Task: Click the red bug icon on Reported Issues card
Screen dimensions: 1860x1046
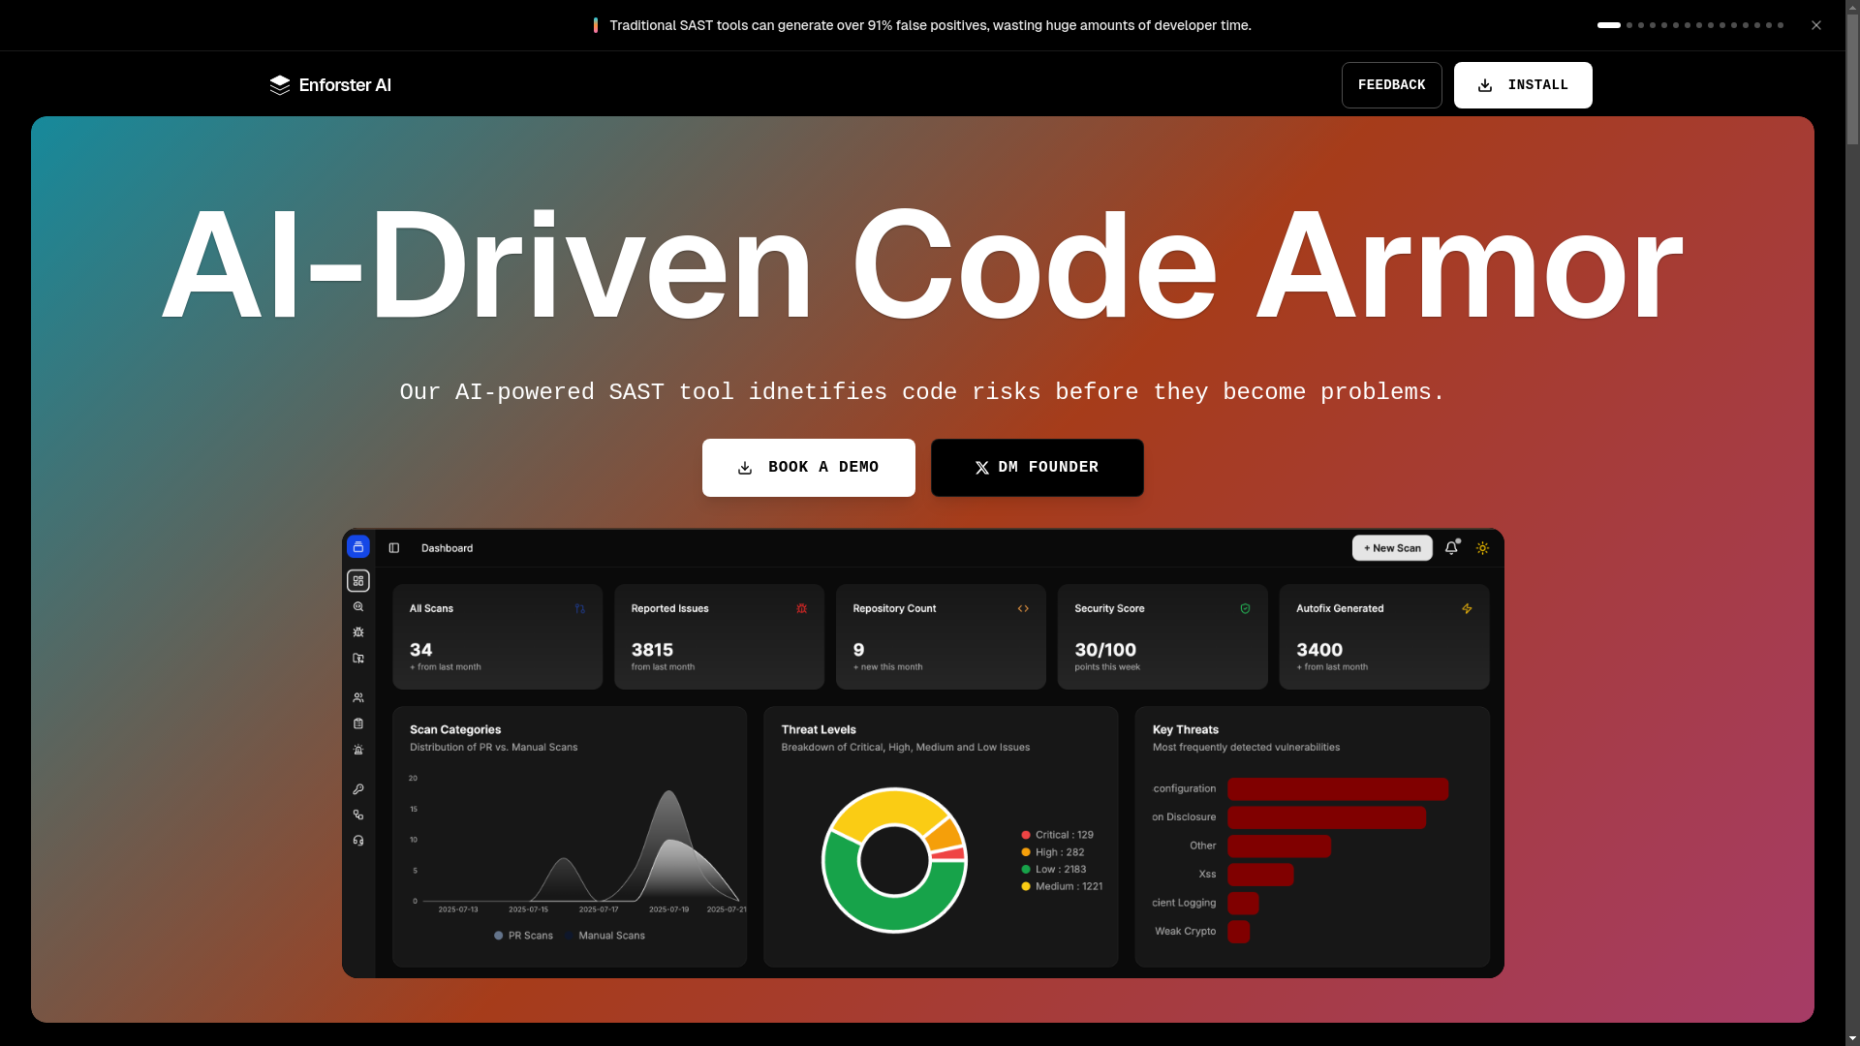Action: (x=801, y=609)
